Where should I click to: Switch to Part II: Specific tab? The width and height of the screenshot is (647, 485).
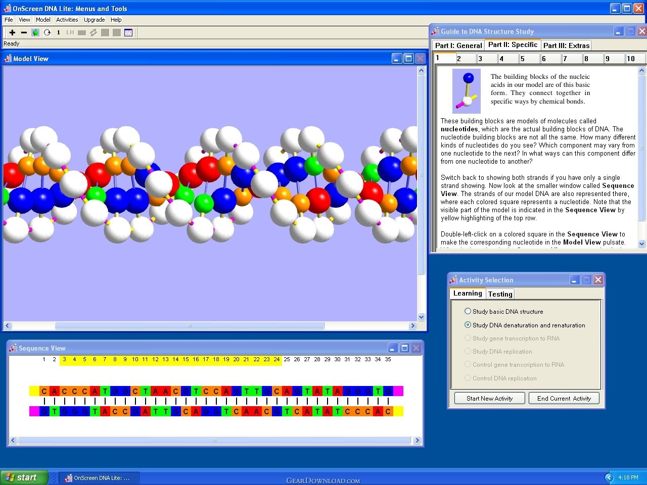[x=513, y=44]
